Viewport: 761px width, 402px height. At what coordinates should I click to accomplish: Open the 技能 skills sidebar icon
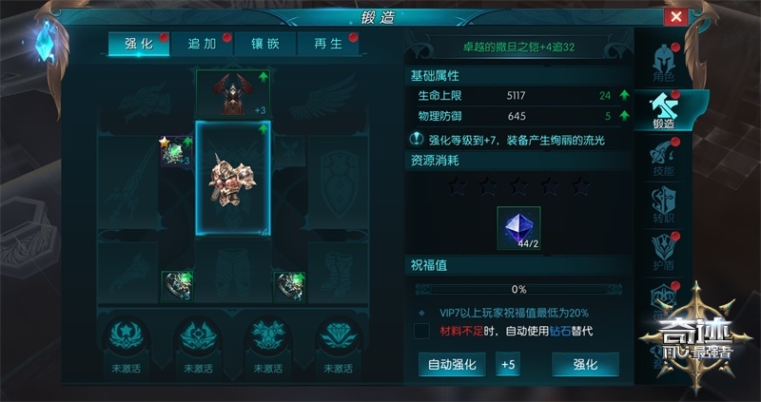pyautogui.click(x=663, y=158)
